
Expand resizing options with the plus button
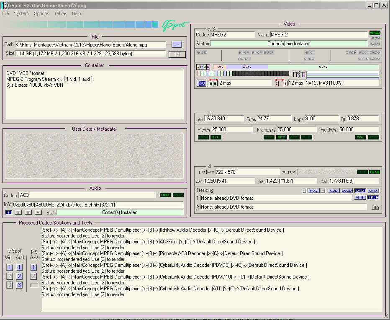[304, 191]
